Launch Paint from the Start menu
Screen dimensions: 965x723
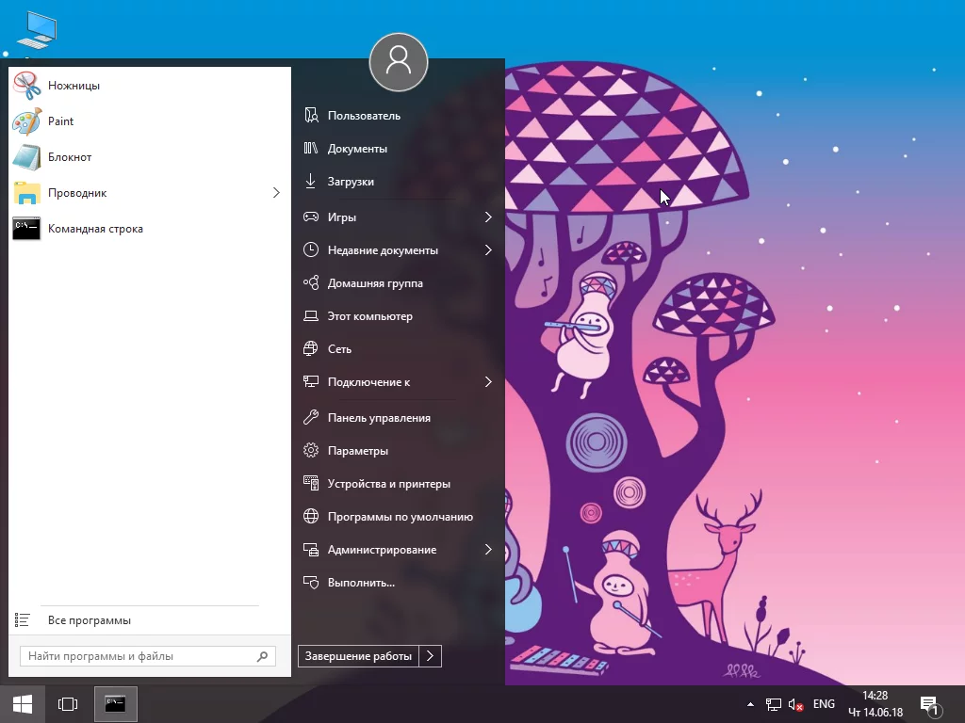(59, 120)
